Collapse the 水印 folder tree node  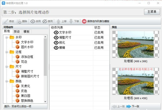tap(7, 37)
